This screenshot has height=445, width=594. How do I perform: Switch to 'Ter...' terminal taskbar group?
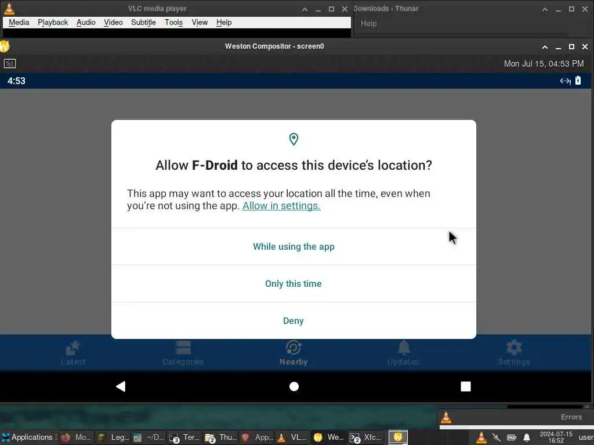pyautogui.click(x=184, y=437)
